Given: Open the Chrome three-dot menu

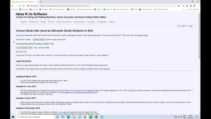Looking at the screenshot, I should [198, 6].
